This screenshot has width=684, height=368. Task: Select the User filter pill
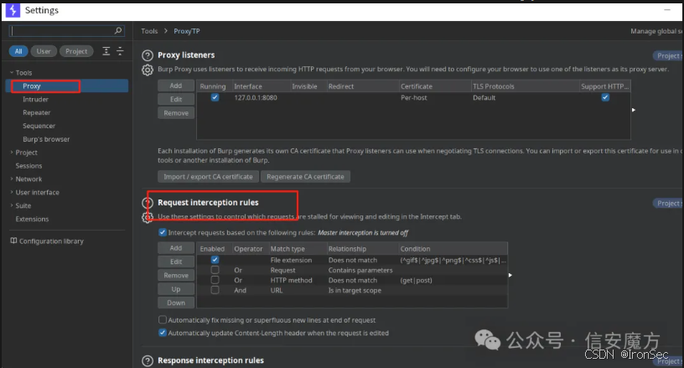coord(44,51)
